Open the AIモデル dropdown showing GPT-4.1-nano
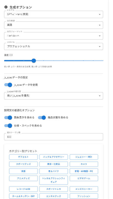This screenshot has height=199, width=113. coord(53,14)
